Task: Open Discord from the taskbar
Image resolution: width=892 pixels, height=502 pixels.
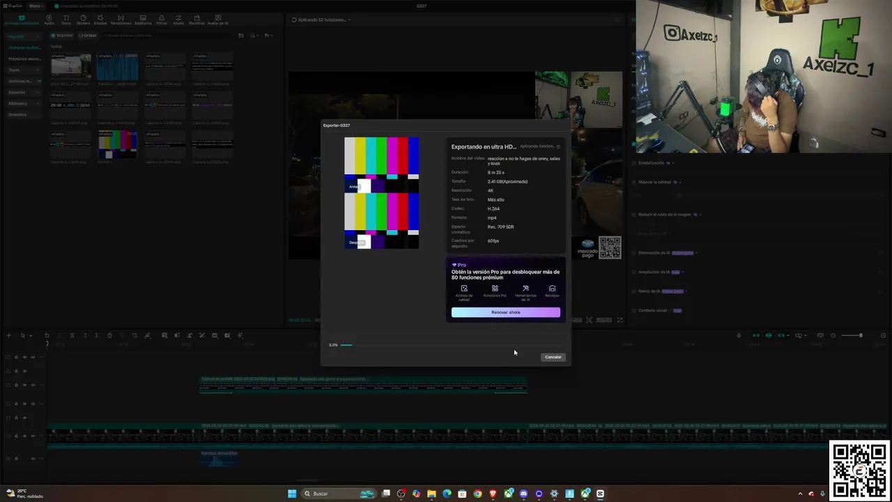Action: tap(523, 494)
